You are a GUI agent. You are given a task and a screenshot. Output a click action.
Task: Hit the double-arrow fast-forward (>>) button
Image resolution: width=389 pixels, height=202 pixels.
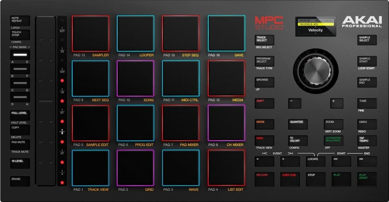367,162
